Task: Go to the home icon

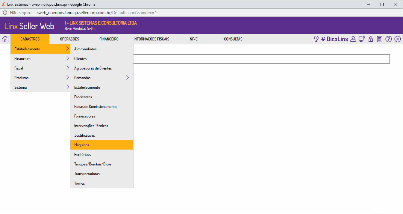Action: (x=5, y=39)
